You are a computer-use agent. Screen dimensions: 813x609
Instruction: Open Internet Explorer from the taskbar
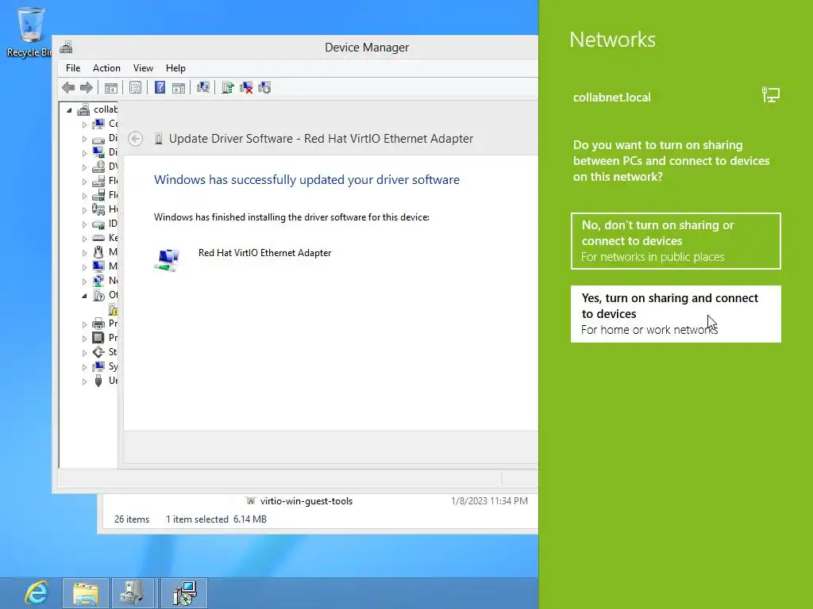tap(37, 593)
